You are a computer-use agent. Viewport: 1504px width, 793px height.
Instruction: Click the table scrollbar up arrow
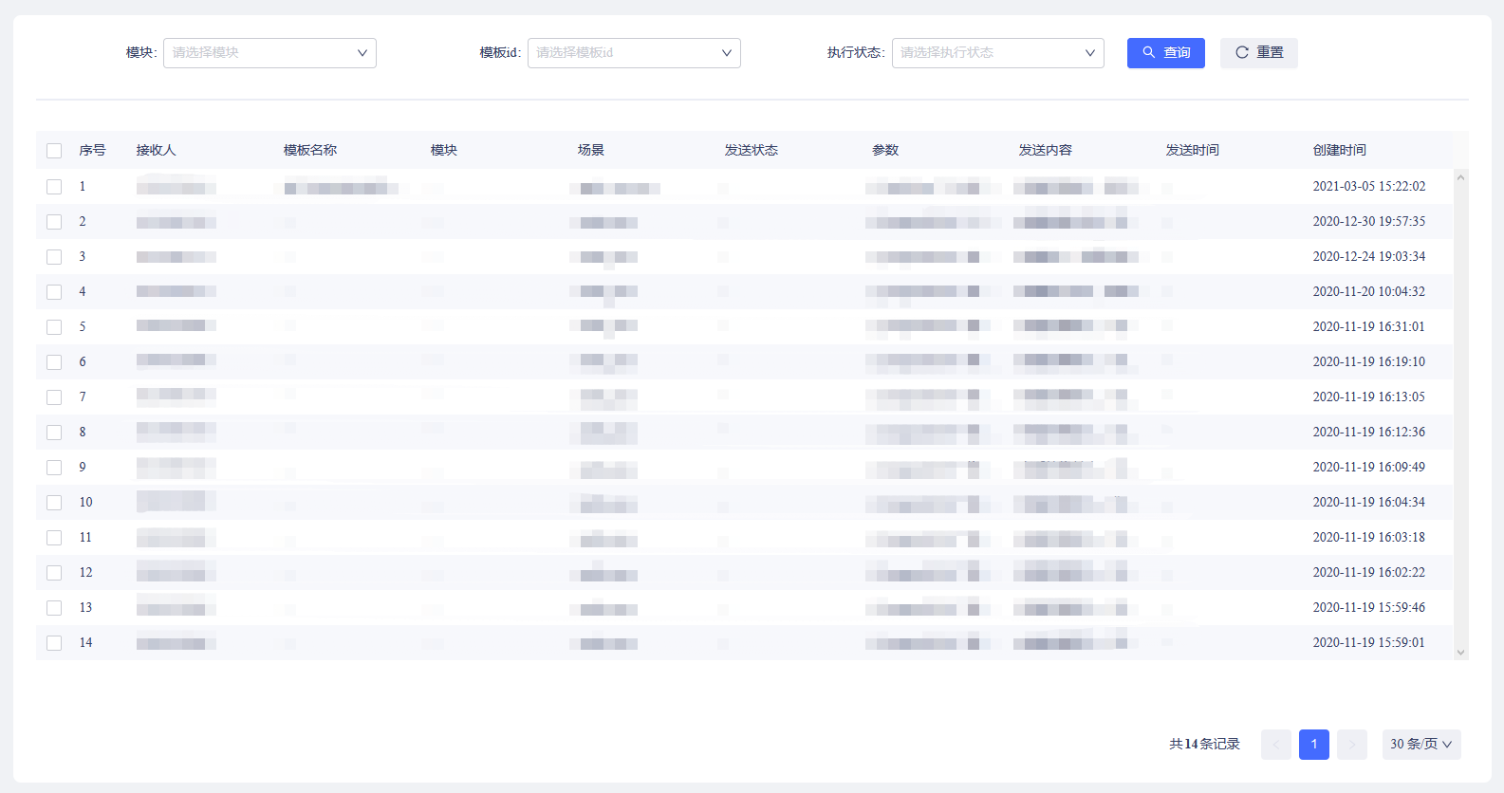click(x=1461, y=177)
